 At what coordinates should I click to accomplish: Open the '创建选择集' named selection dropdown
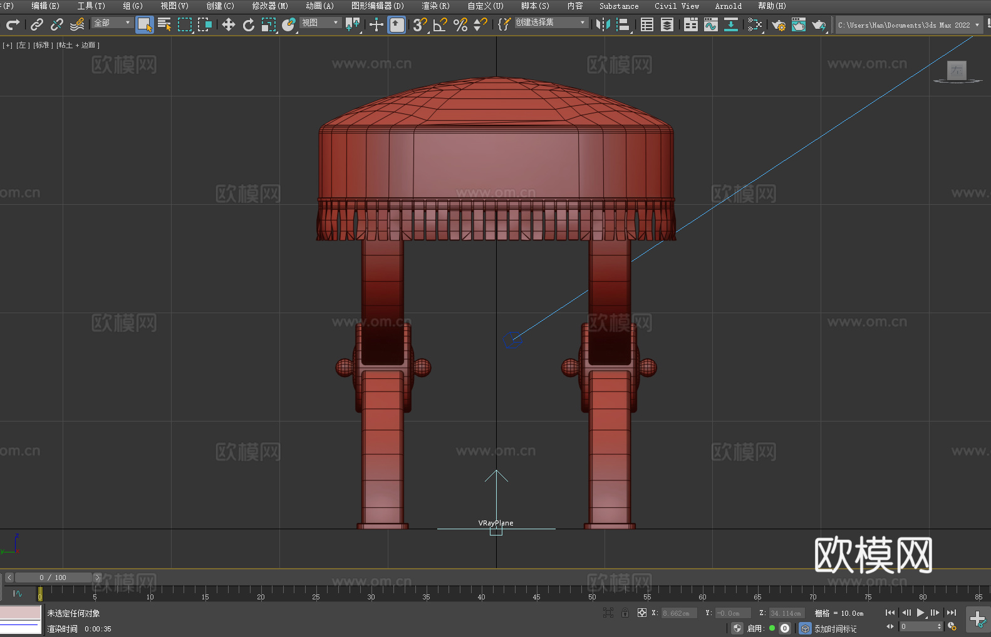tap(551, 23)
